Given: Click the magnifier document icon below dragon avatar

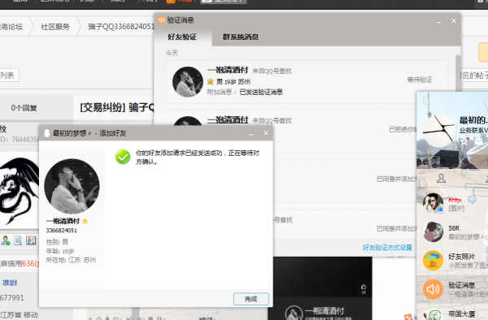Looking at the screenshot, I should [18, 240].
